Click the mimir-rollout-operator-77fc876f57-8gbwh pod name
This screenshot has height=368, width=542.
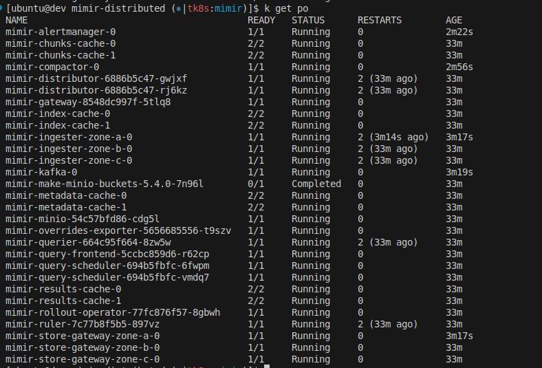point(113,312)
